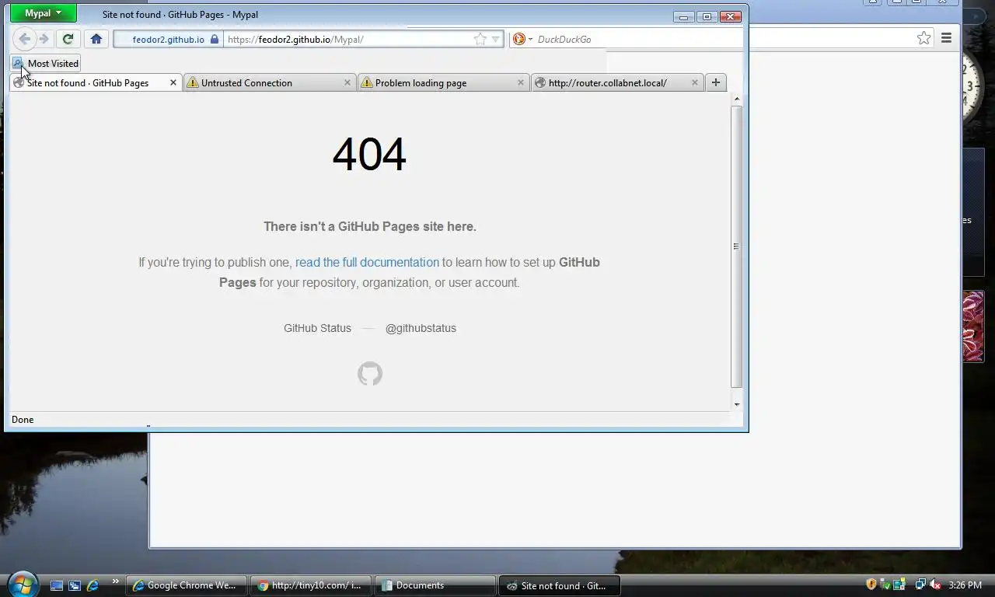Open the Mypal home page button
The height and width of the screenshot is (597, 995).
coord(96,39)
